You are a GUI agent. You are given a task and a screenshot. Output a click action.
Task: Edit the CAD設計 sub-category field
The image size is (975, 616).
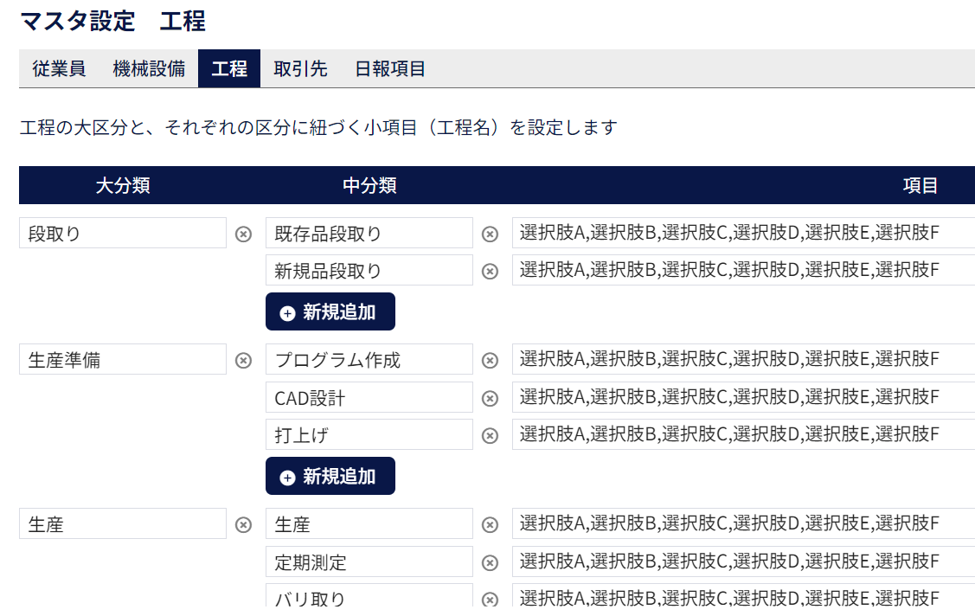369,398
